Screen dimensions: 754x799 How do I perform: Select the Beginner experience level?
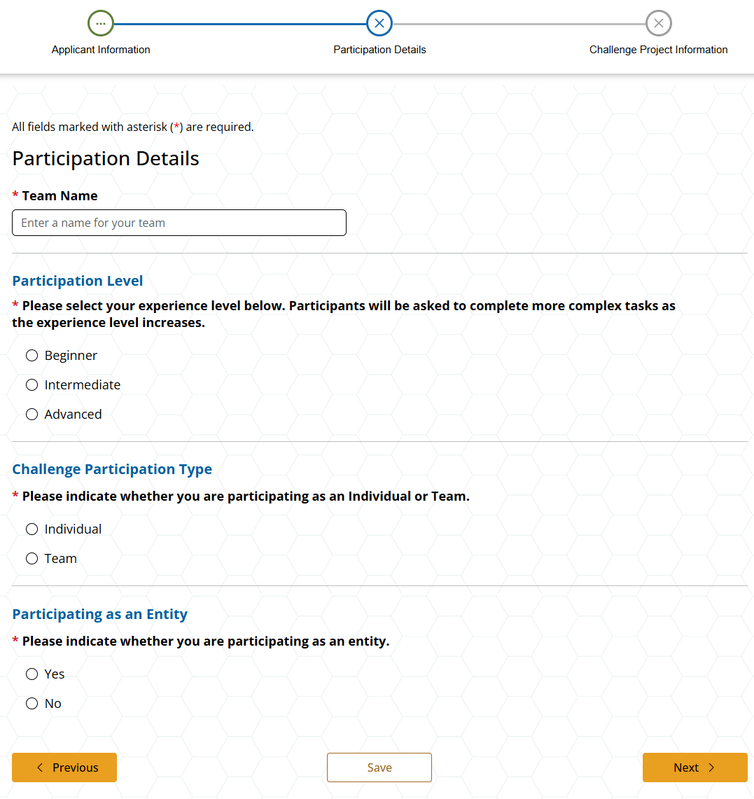click(32, 356)
